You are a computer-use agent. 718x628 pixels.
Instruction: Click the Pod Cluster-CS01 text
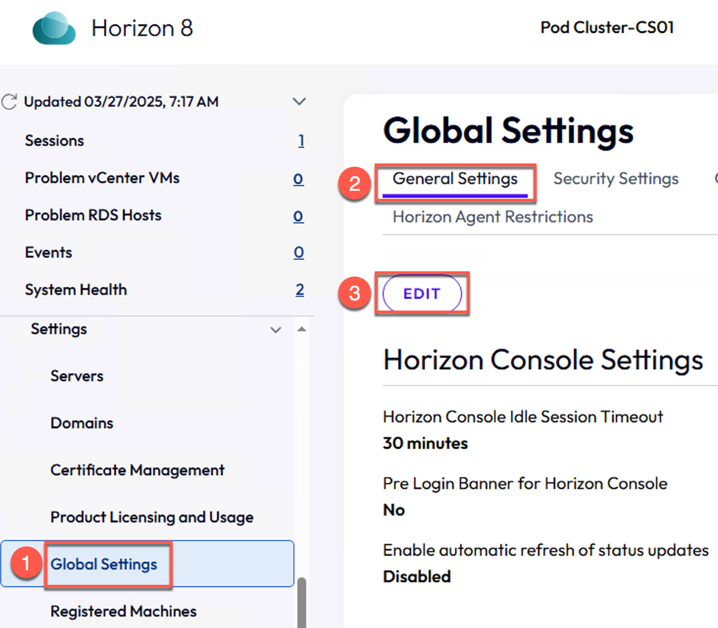coord(607,28)
